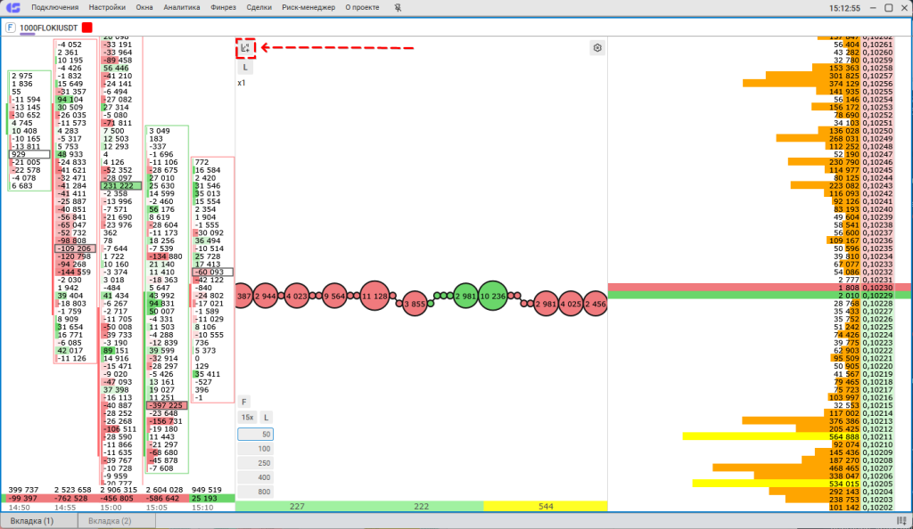Expand the Аналитика menu

182,7
